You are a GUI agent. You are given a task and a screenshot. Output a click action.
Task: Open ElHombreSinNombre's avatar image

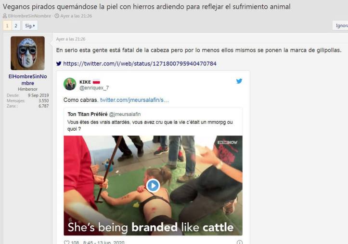pyautogui.click(x=27, y=53)
